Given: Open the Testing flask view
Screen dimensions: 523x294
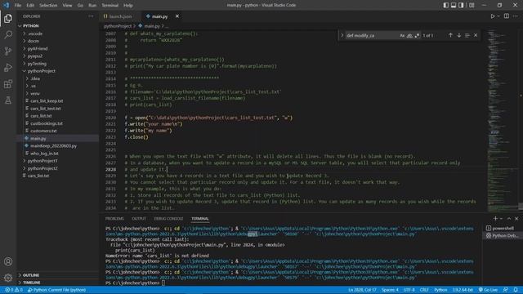Looking at the screenshot, I should point(8,100).
